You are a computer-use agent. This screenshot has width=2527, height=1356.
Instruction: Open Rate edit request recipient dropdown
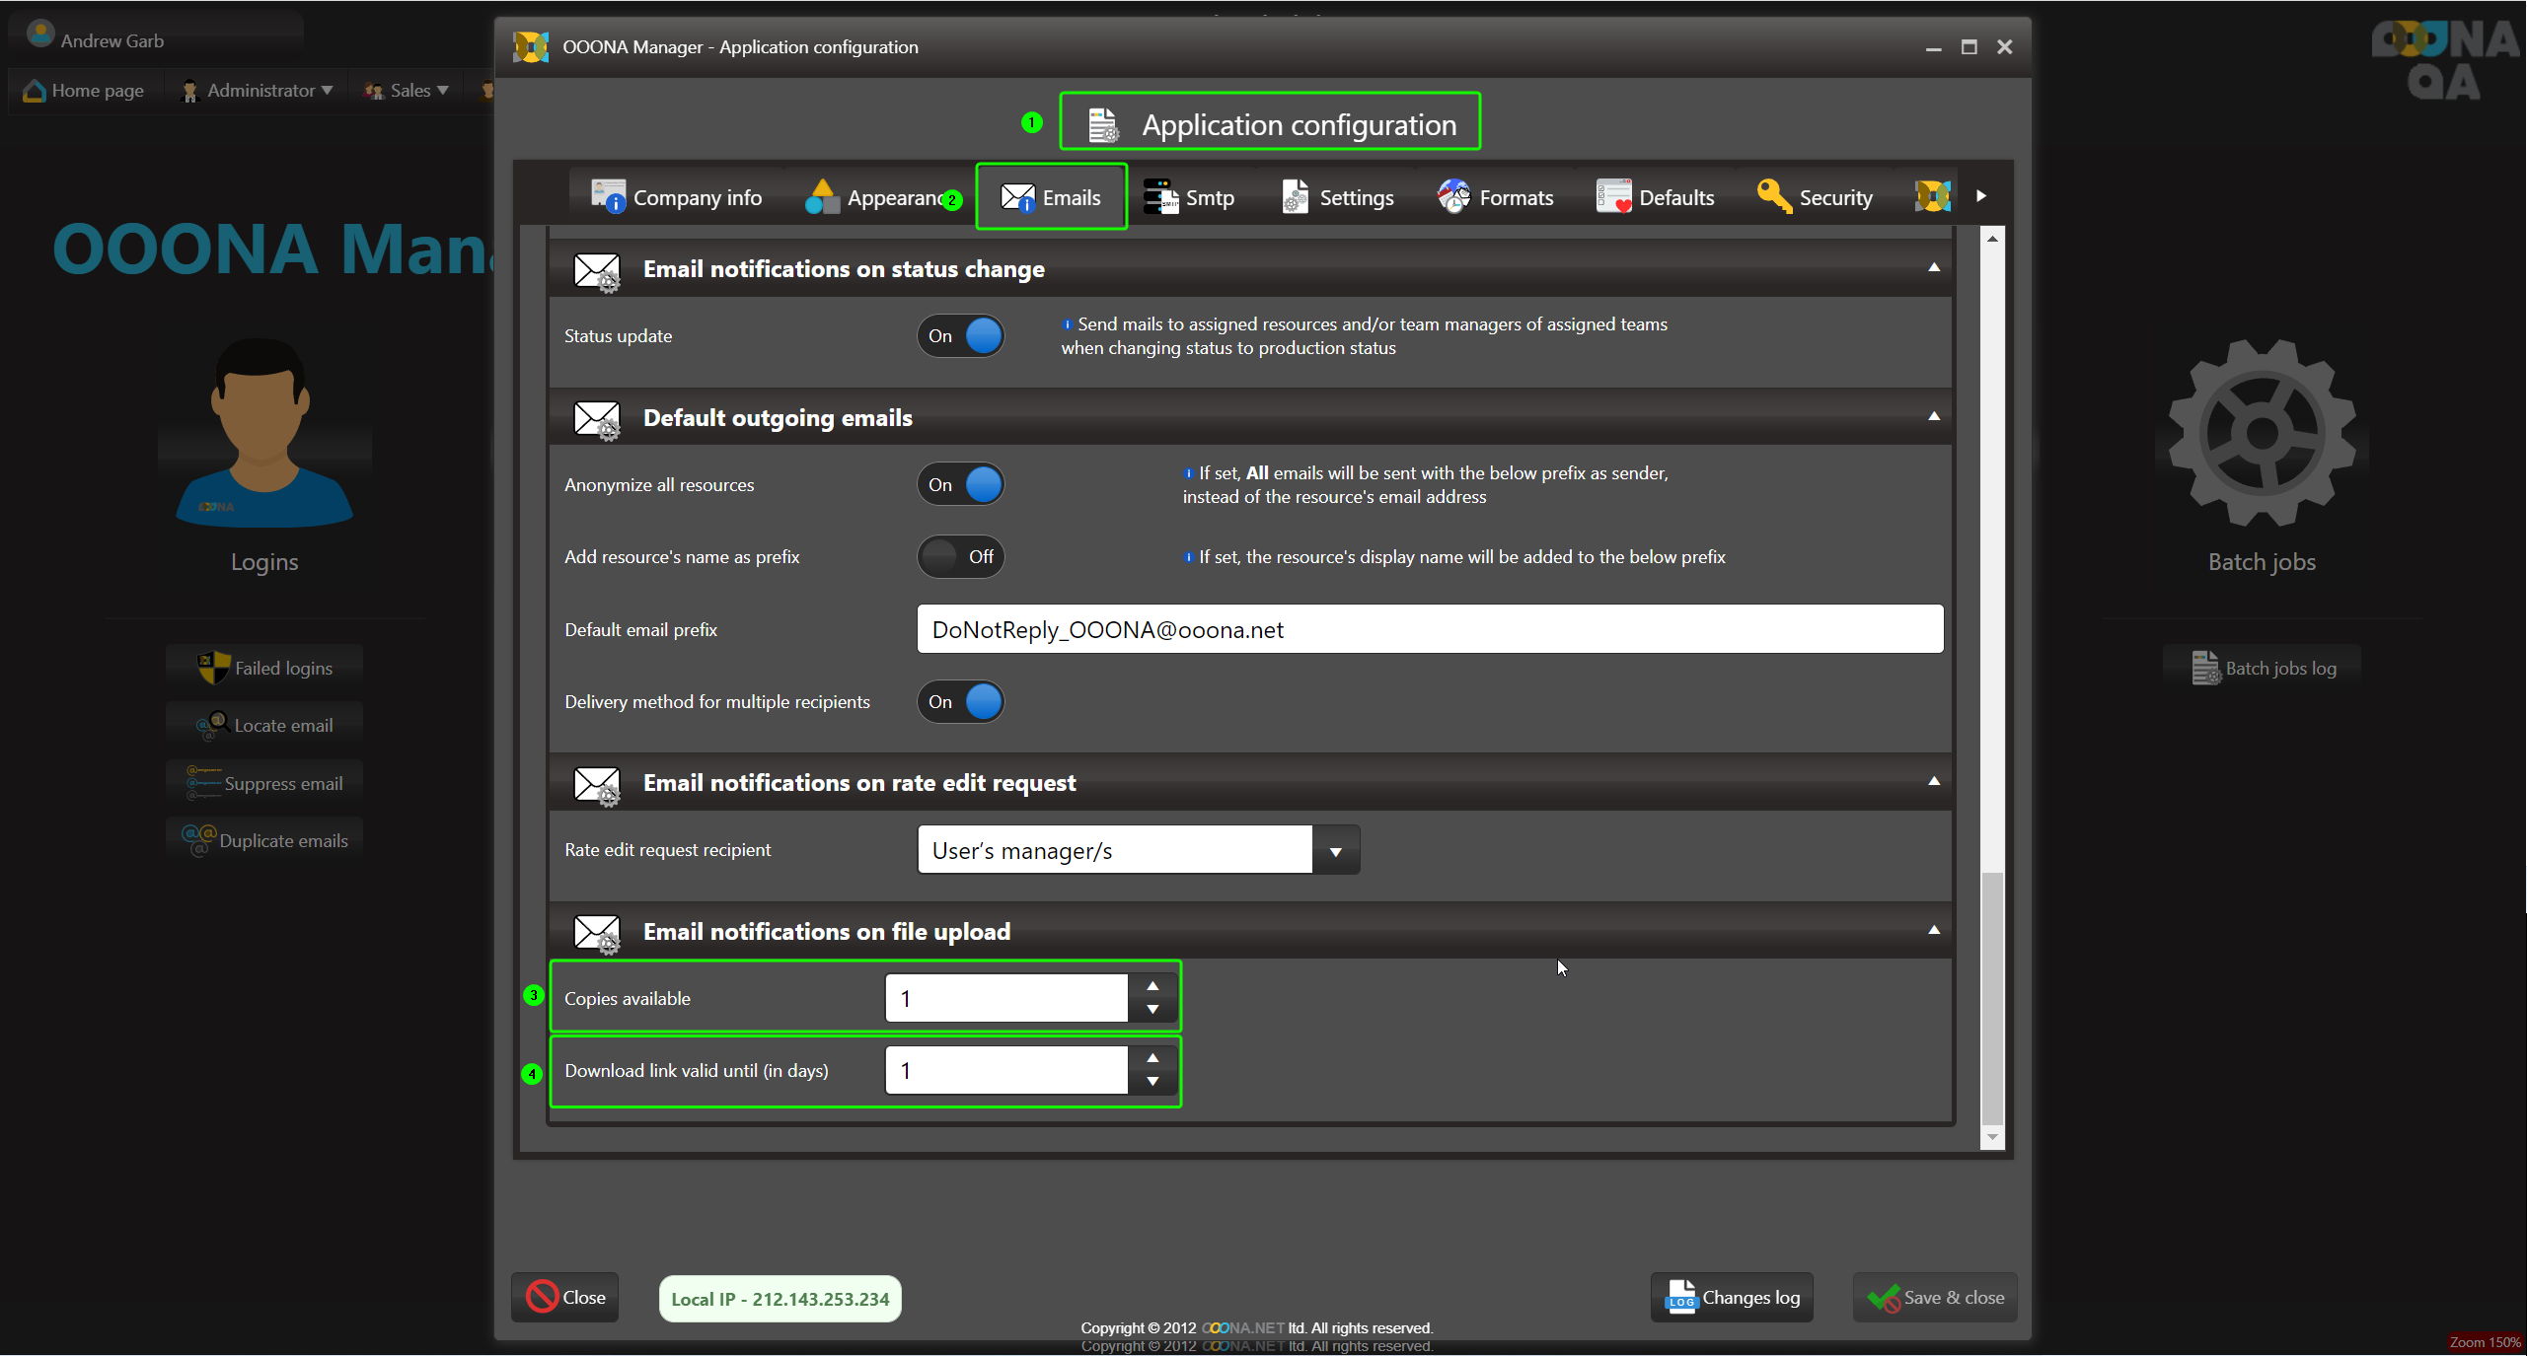tap(1335, 851)
